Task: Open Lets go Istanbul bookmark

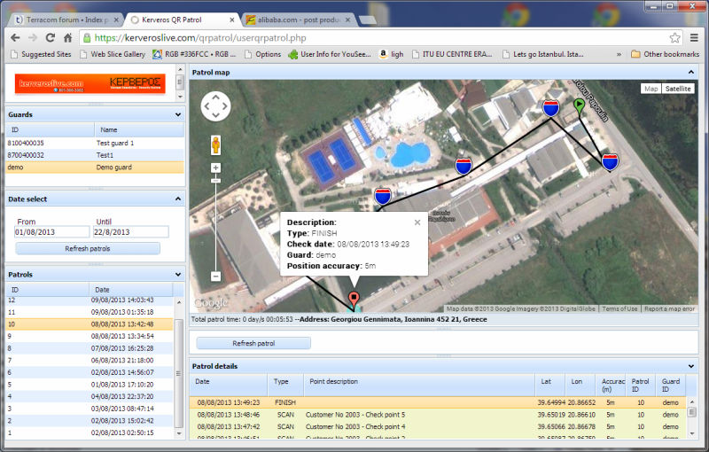Action: pos(543,54)
